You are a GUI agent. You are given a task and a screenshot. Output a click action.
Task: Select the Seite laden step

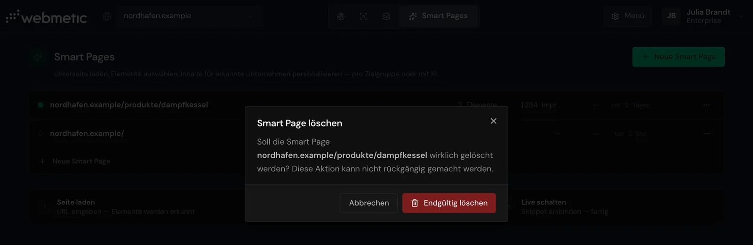coord(126,207)
